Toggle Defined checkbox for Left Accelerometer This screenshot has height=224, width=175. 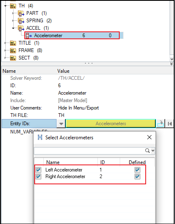(137, 170)
